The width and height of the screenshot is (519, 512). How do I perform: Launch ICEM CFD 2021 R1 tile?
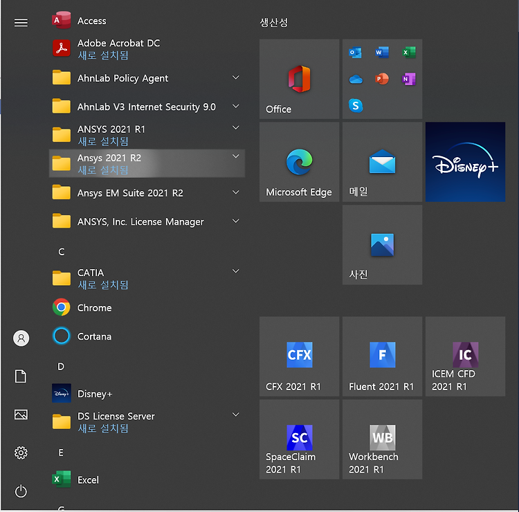466,356
